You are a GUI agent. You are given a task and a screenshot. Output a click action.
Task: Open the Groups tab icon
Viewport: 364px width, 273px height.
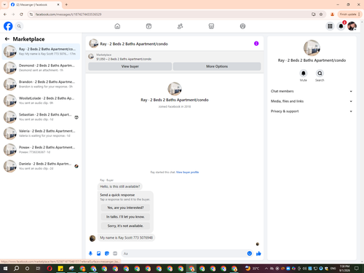242,26
